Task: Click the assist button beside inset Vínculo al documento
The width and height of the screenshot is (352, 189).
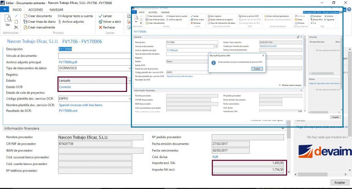Action: pyautogui.click(x=216, y=46)
